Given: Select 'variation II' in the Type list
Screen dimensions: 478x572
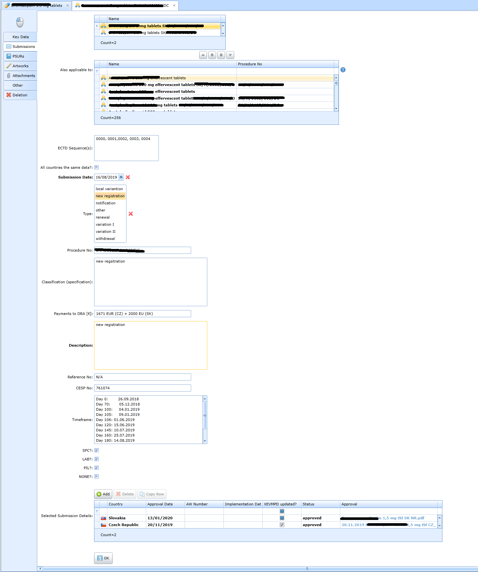Looking at the screenshot, I should pos(105,232).
